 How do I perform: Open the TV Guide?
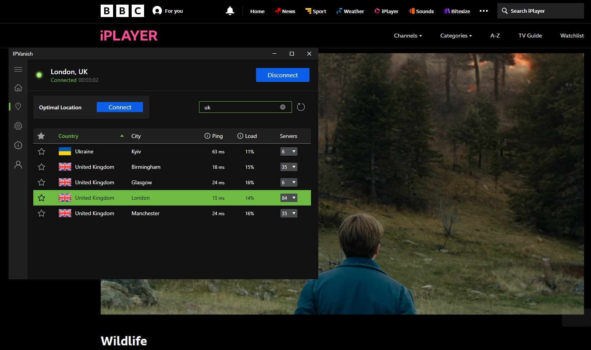[530, 36]
